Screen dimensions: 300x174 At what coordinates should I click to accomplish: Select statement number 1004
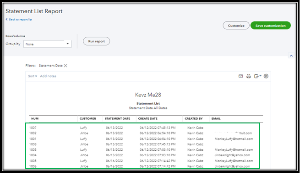click(33, 155)
